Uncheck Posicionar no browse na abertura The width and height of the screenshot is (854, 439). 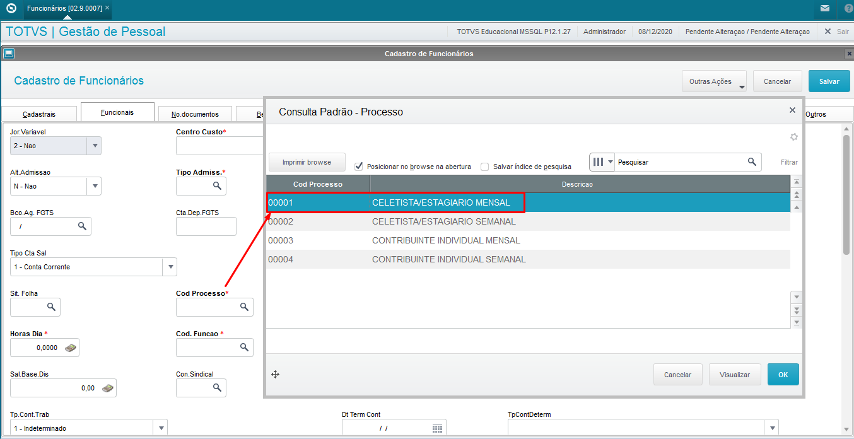pos(359,167)
